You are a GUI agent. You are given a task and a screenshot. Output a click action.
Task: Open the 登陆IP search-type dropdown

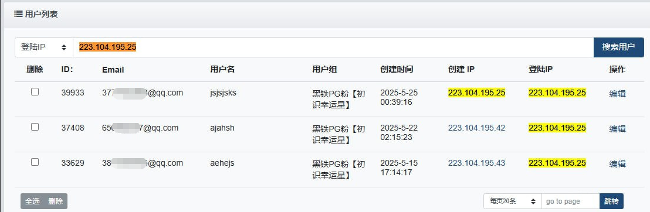coord(44,47)
